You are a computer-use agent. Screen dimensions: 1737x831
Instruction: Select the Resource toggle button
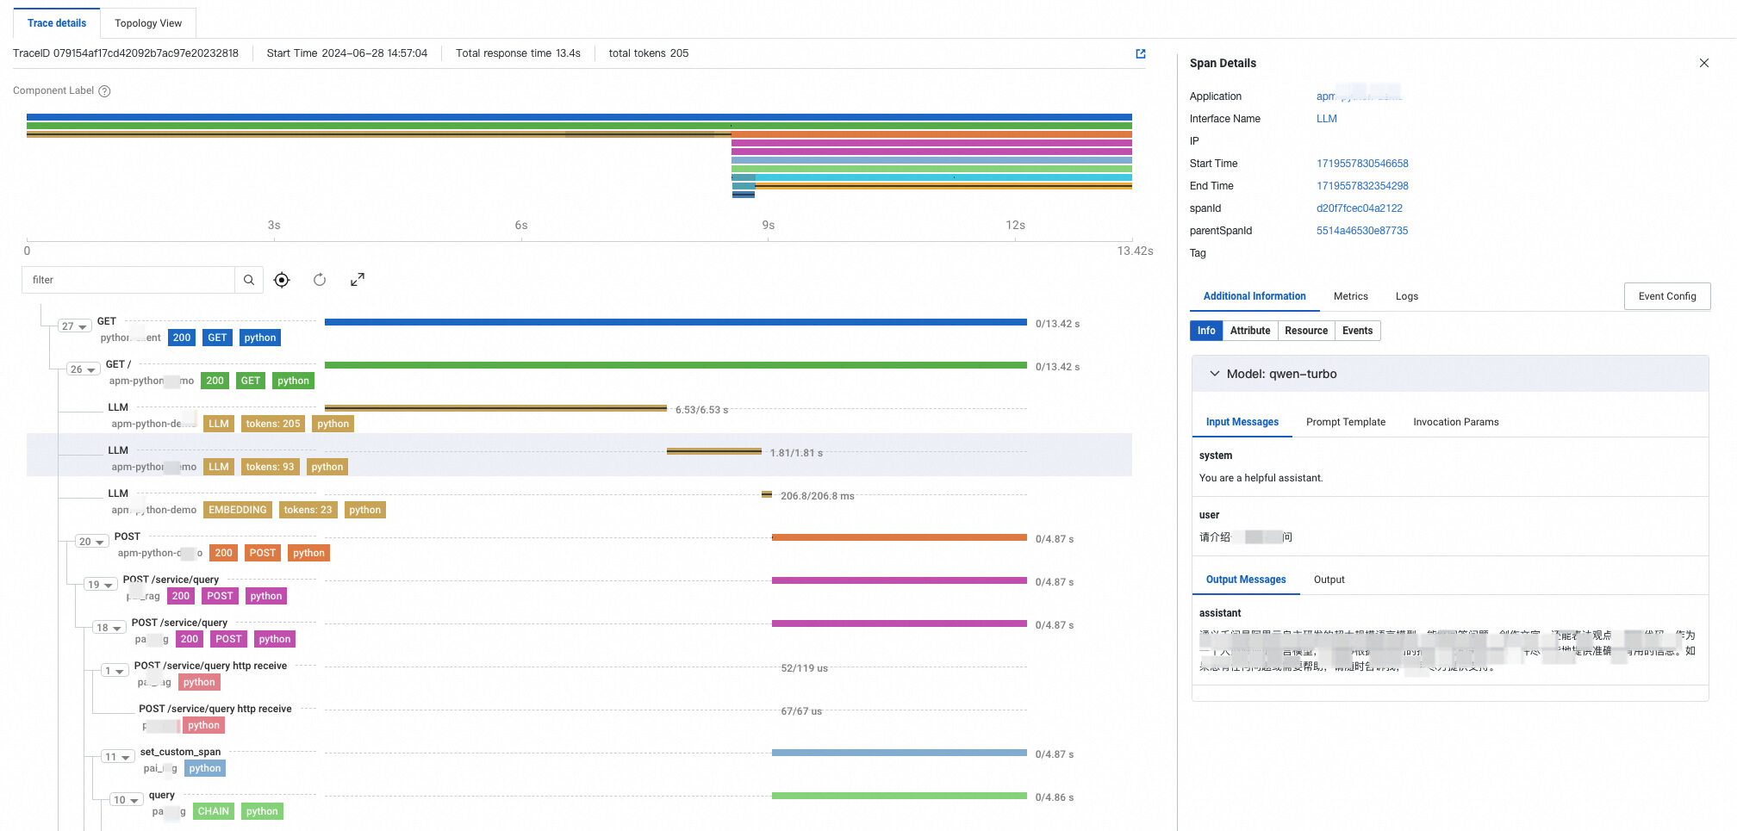[x=1305, y=331]
